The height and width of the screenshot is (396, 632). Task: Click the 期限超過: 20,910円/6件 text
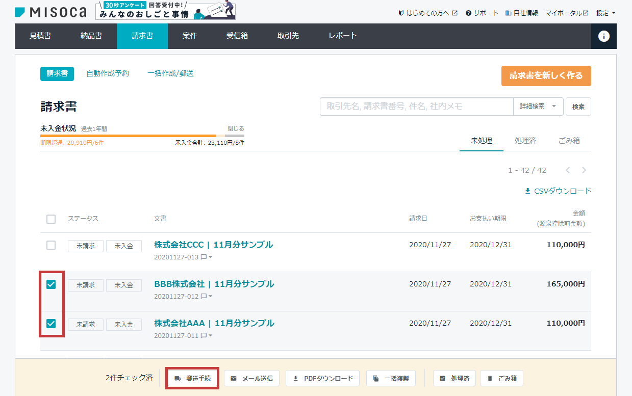72,143
